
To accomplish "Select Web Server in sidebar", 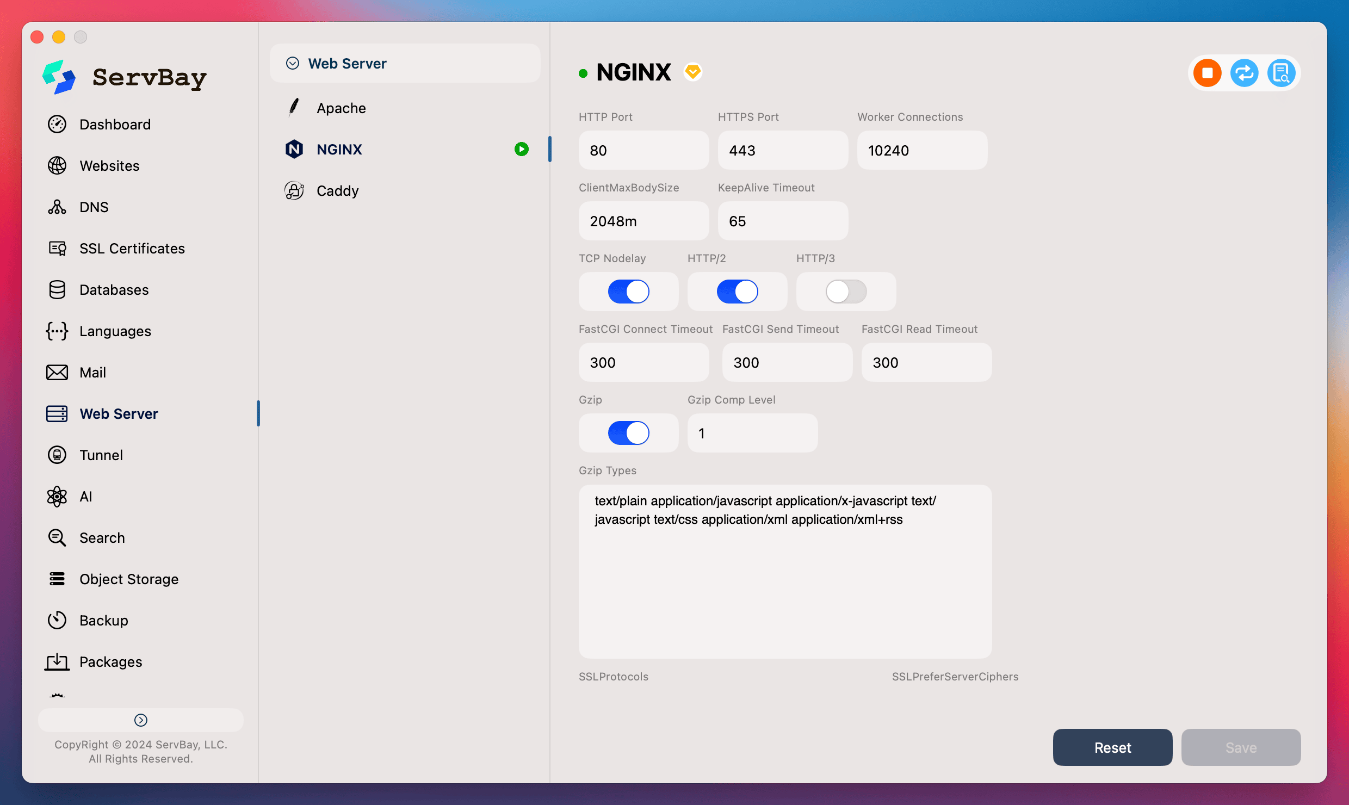I will (x=119, y=414).
